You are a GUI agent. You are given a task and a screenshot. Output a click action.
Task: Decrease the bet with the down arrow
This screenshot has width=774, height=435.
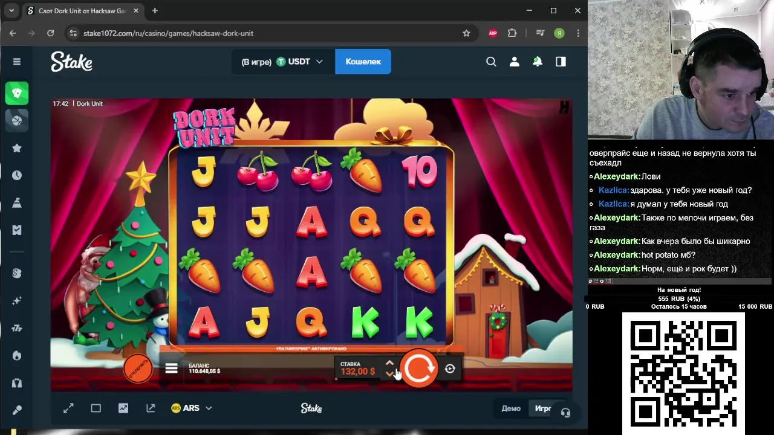(389, 373)
